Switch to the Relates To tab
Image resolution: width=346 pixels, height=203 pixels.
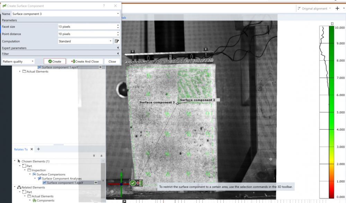coord(21,149)
